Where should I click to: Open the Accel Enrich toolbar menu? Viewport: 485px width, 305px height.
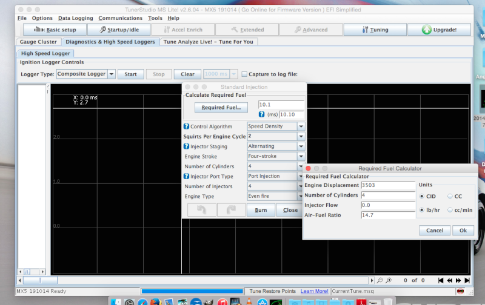coord(183,30)
